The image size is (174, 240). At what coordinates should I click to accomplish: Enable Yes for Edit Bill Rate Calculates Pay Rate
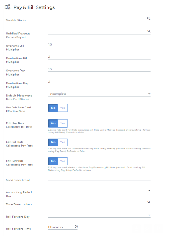point(63,142)
